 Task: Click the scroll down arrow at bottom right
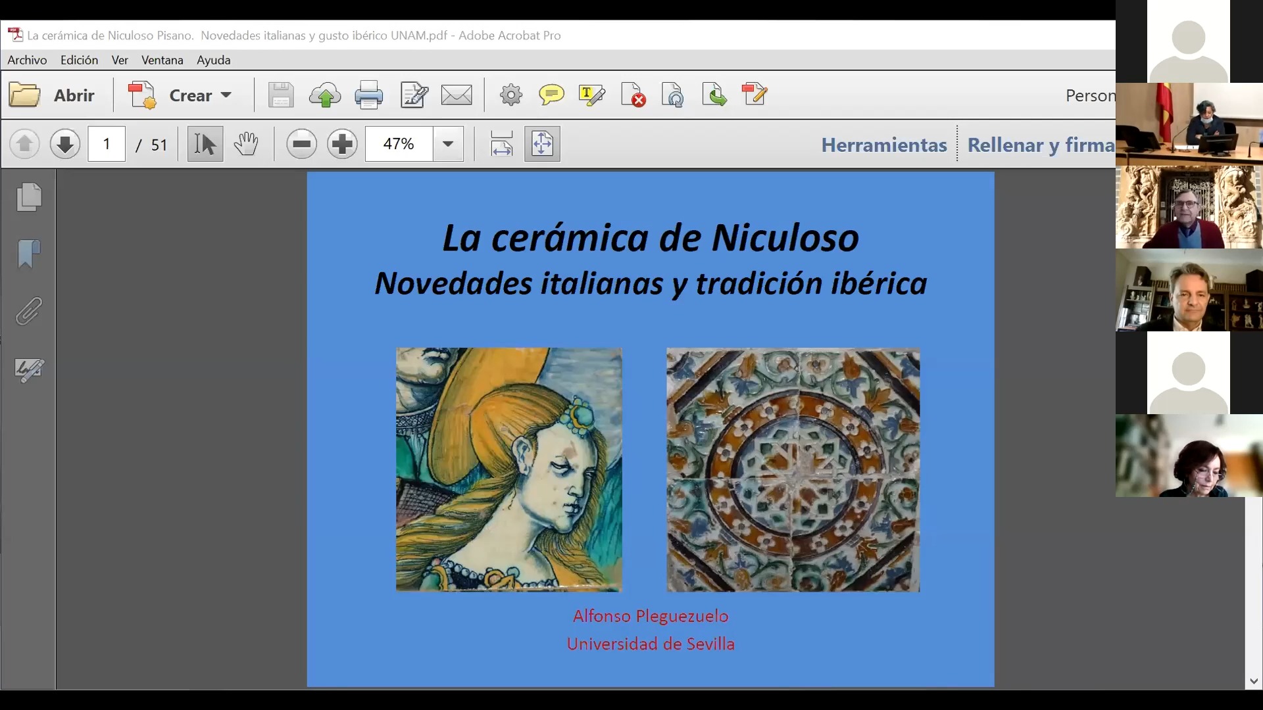click(1254, 682)
